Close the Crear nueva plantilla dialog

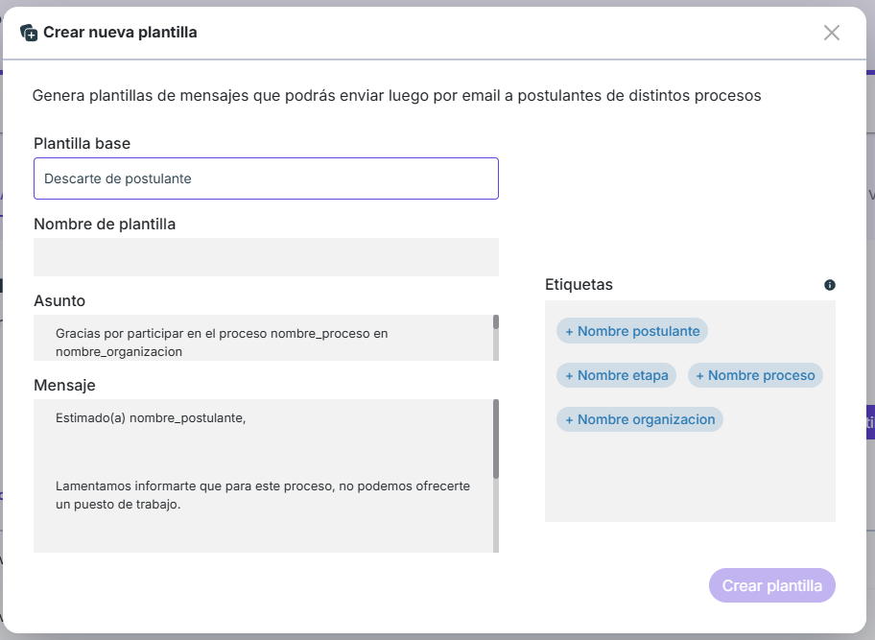(832, 33)
